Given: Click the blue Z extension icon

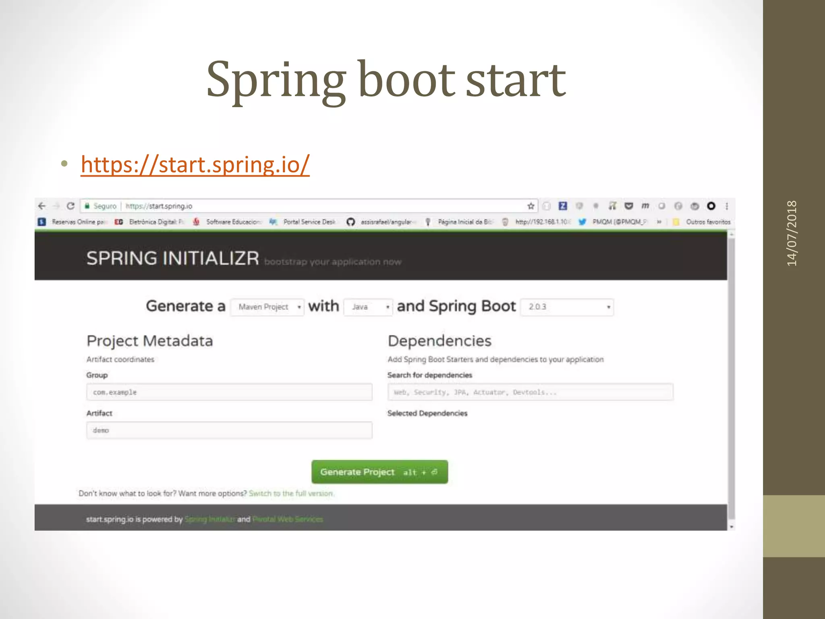Looking at the screenshot, I should click(563, 206).
